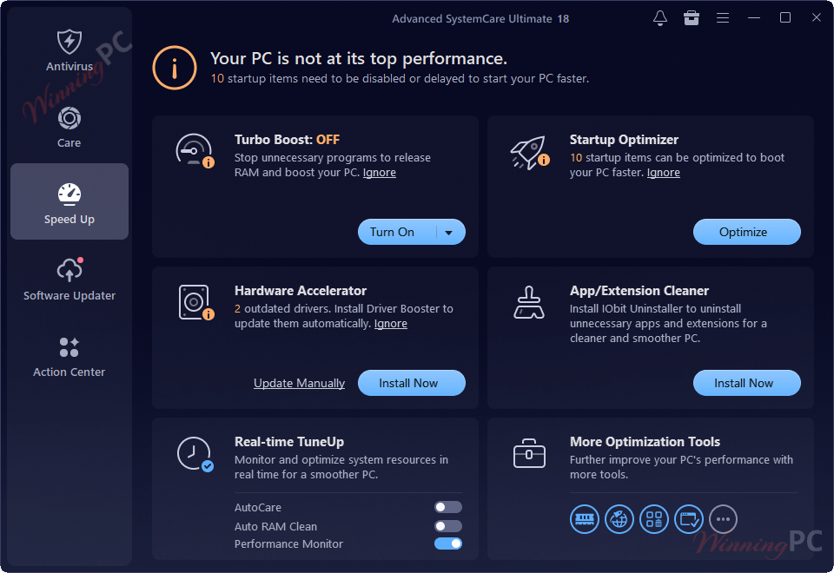
Task: Open the Action Center icon
Action: point(69,347)
